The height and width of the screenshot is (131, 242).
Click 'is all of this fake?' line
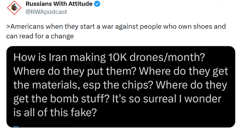pyautogui.click(x=55, y=113)
